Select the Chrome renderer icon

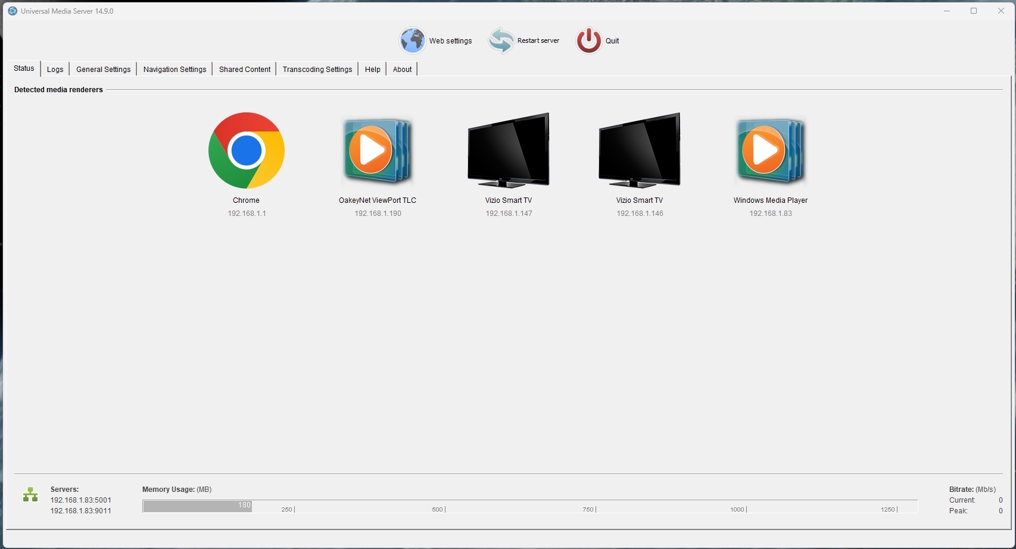[247, 150]
